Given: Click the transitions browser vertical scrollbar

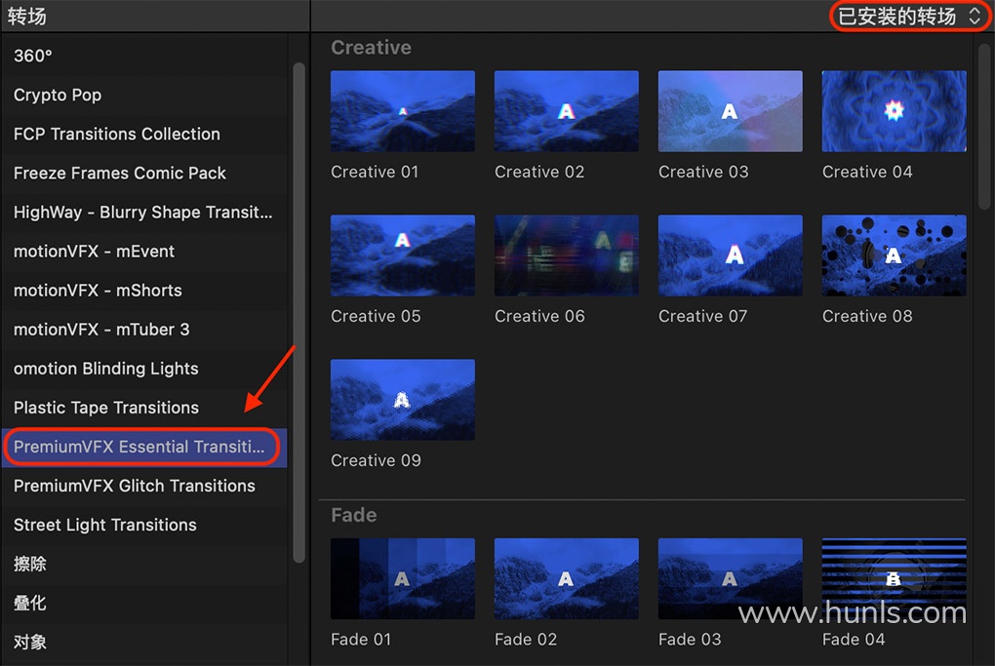Looking at the screenshot, I should (983, 123).
